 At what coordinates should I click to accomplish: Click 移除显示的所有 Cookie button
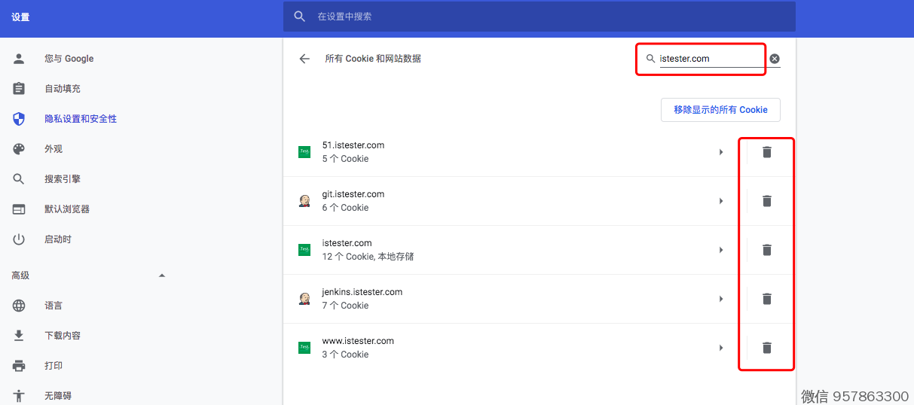(720, 110)
